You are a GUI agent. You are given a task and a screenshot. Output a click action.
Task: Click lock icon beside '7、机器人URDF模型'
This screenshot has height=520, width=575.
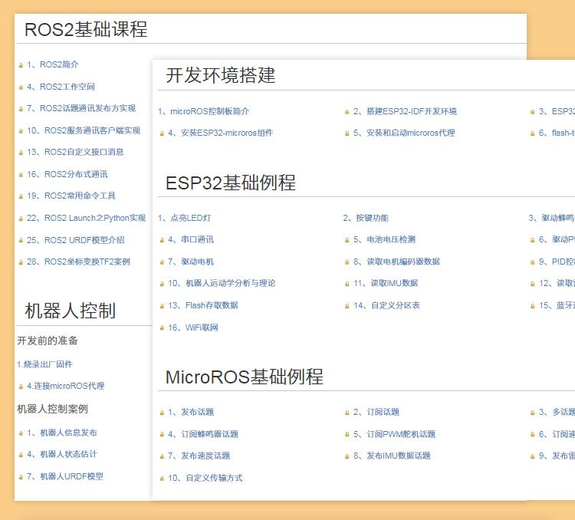pos(21,477)
